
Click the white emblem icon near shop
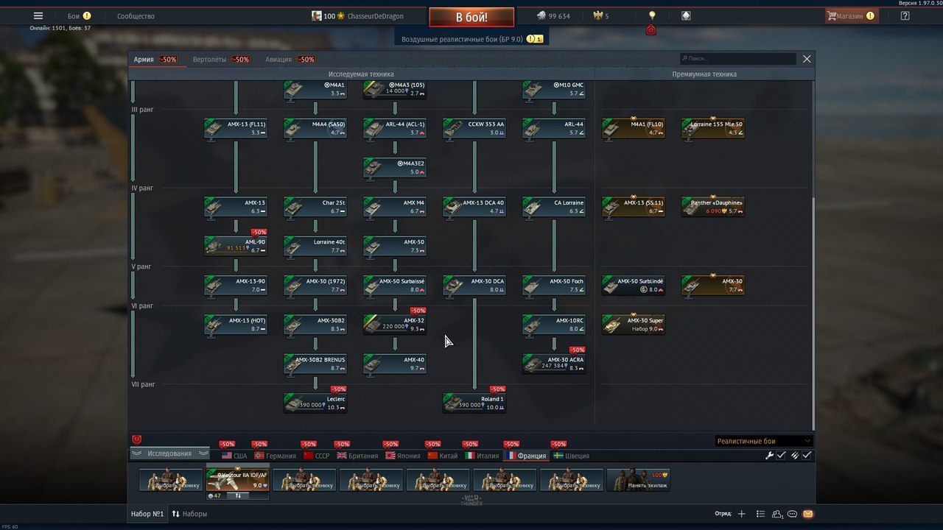point(686,15)
